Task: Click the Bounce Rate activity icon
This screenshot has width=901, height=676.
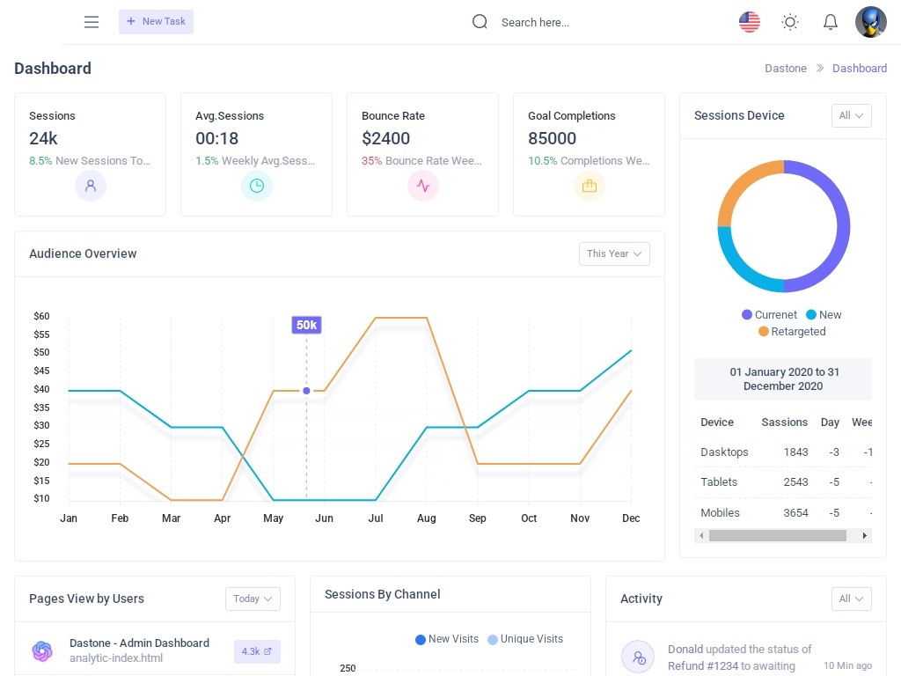Action: pos(423,186)
